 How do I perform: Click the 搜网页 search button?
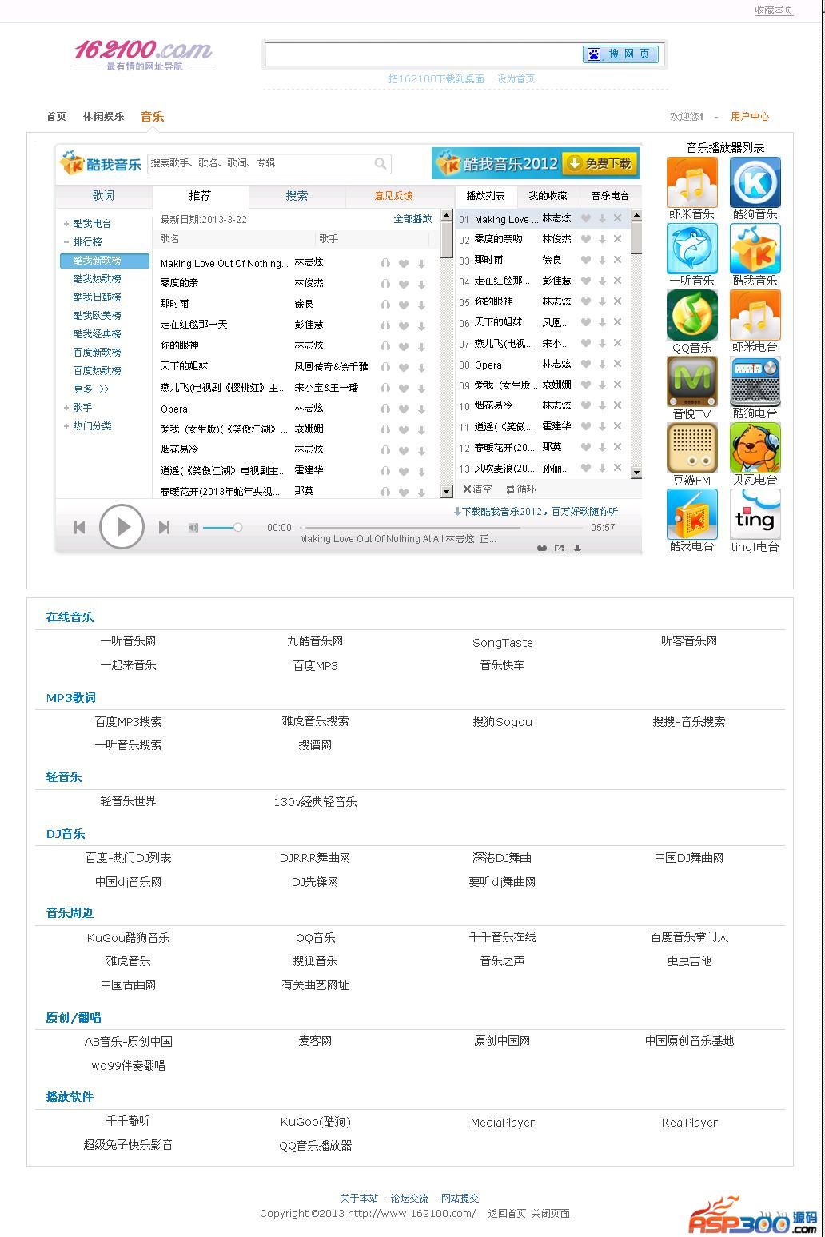[620, 54]
